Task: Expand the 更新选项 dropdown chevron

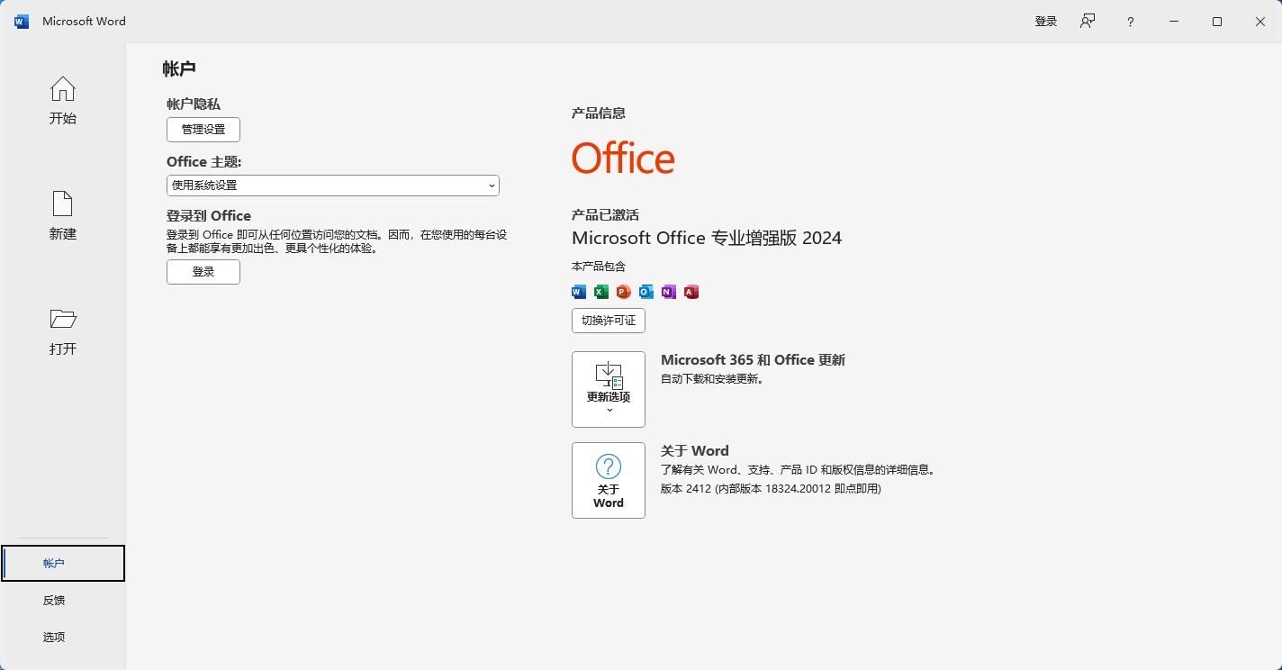Action: point(608,408)
